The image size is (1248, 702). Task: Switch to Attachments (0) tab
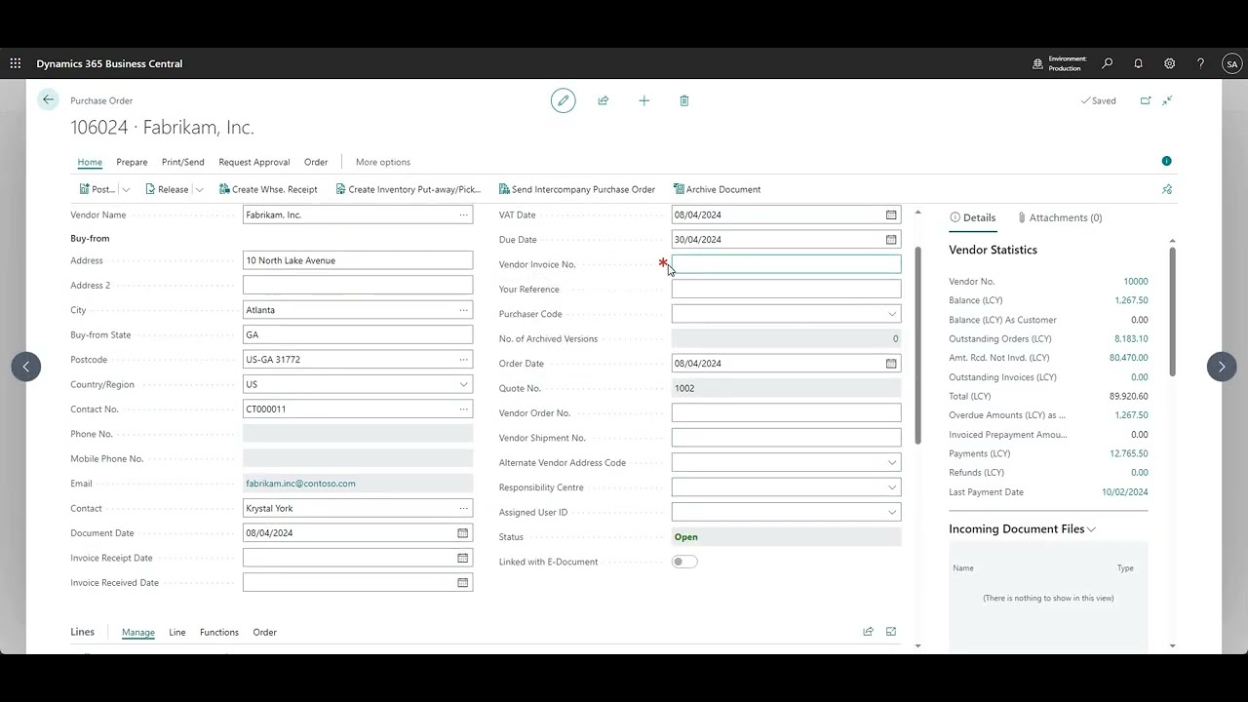[1059, 217]
